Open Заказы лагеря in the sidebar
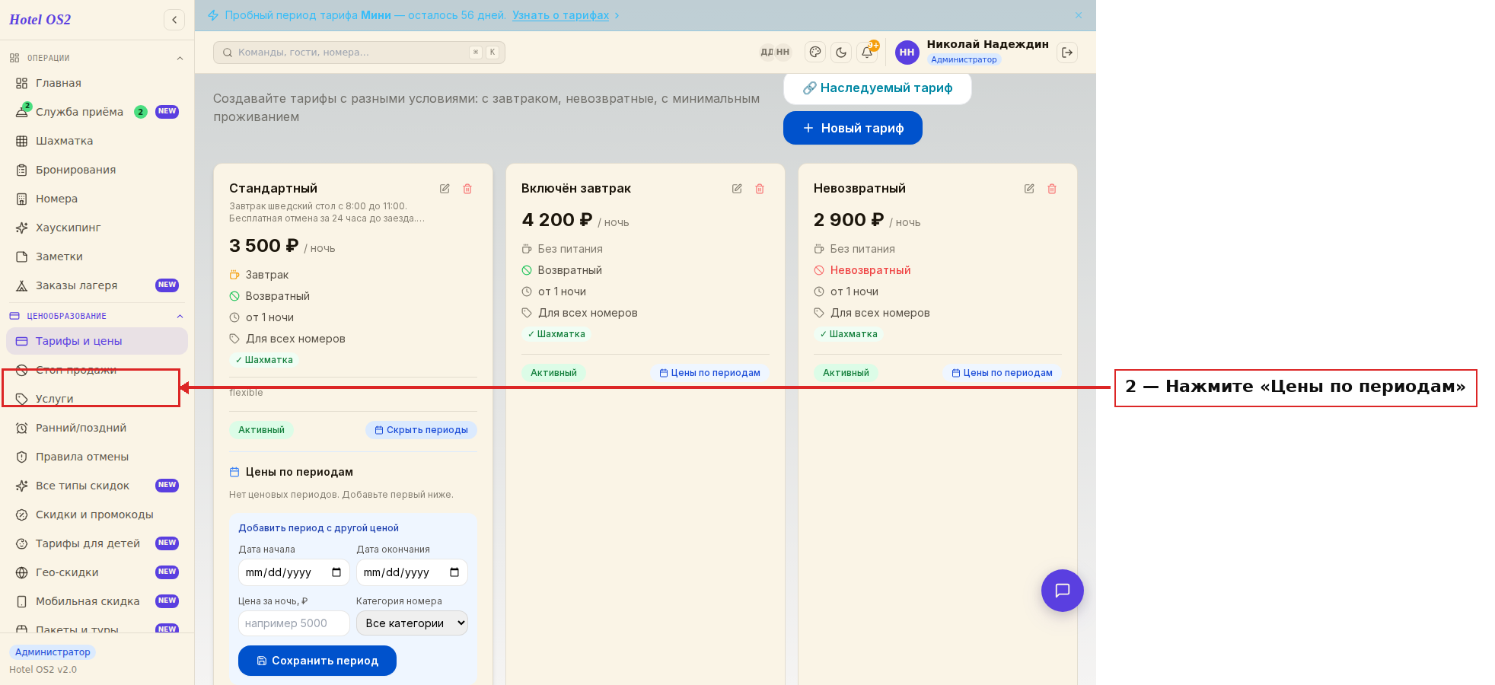 pyautogui.click(x=97, y=285)
